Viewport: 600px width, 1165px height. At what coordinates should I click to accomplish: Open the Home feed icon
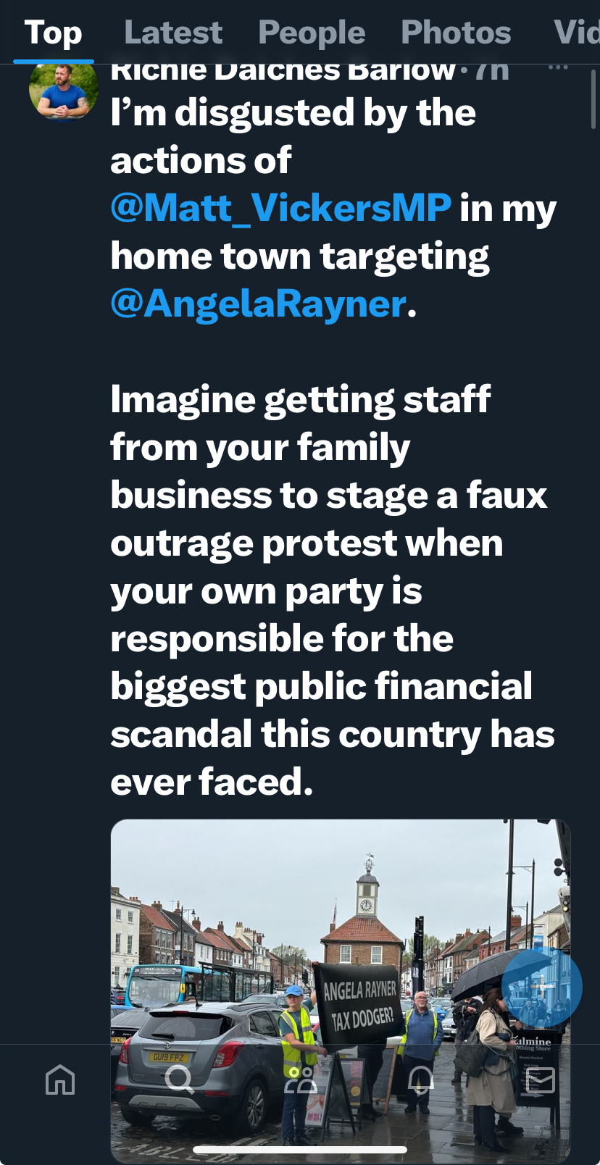point(60,1080)
